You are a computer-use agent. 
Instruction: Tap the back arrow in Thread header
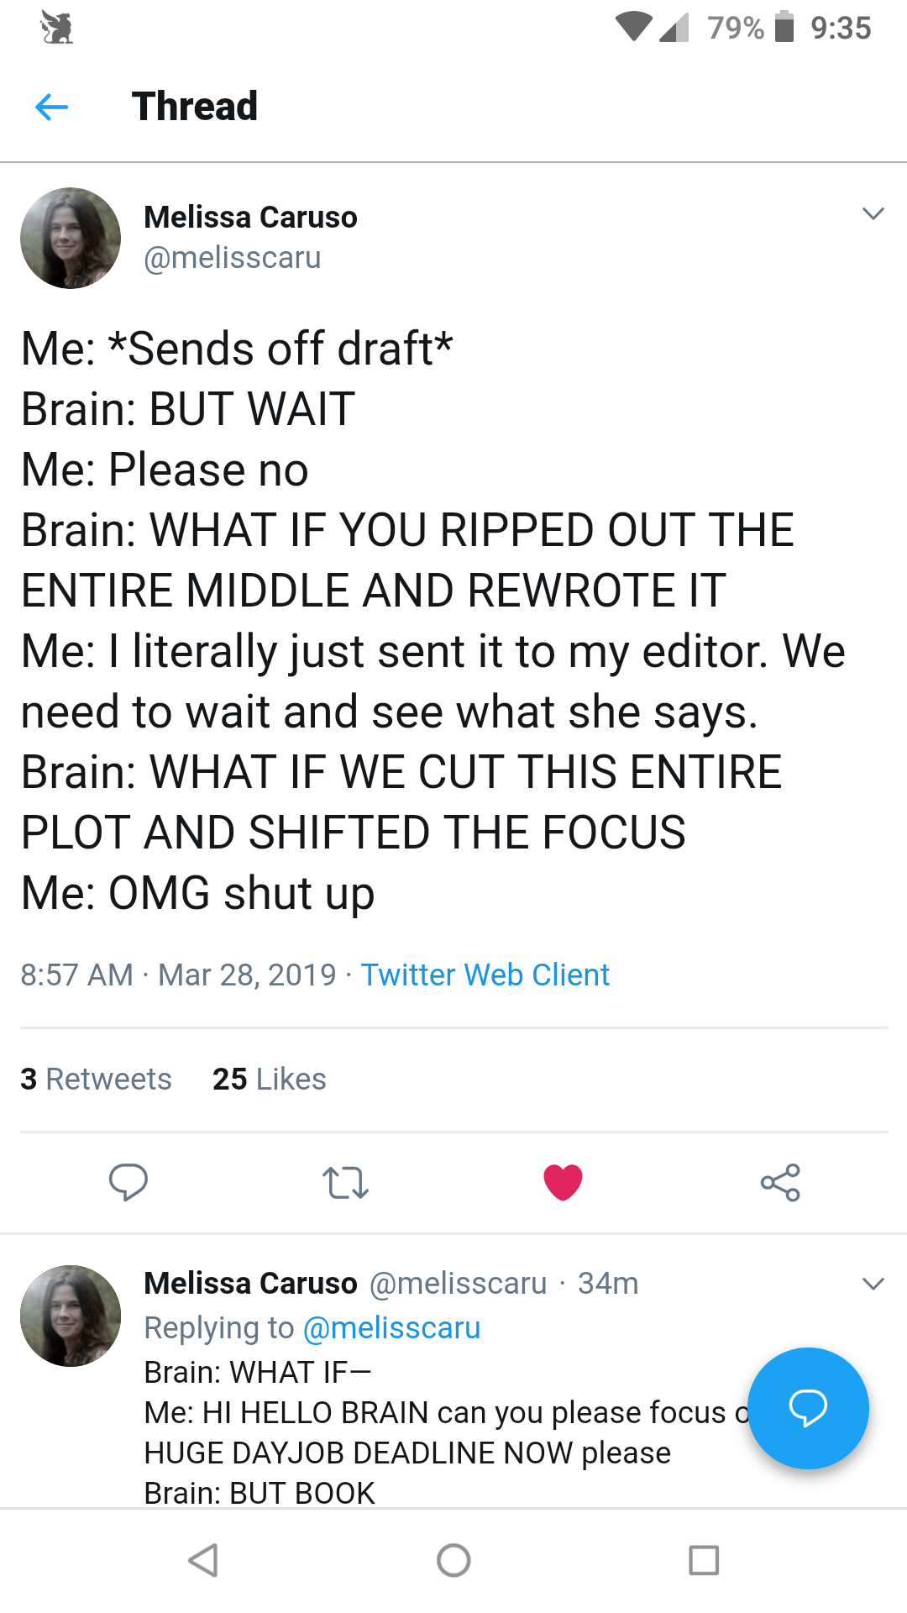(51, 107)
